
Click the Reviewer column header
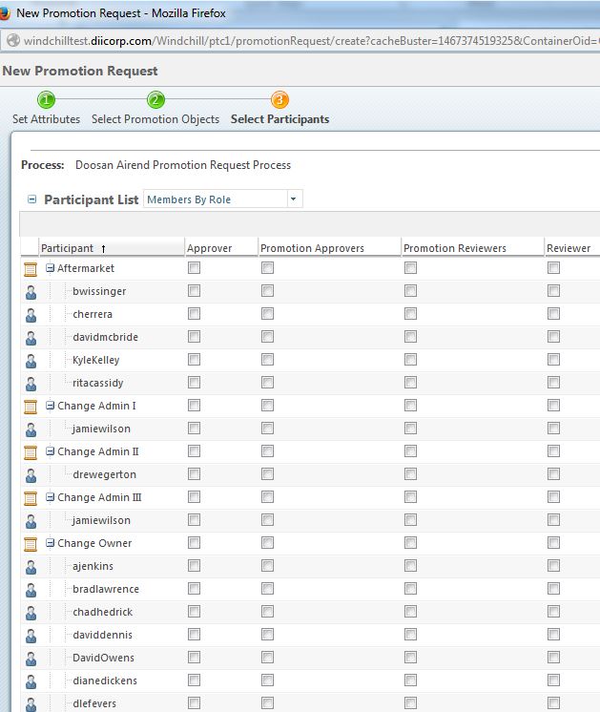pos(572,248)
